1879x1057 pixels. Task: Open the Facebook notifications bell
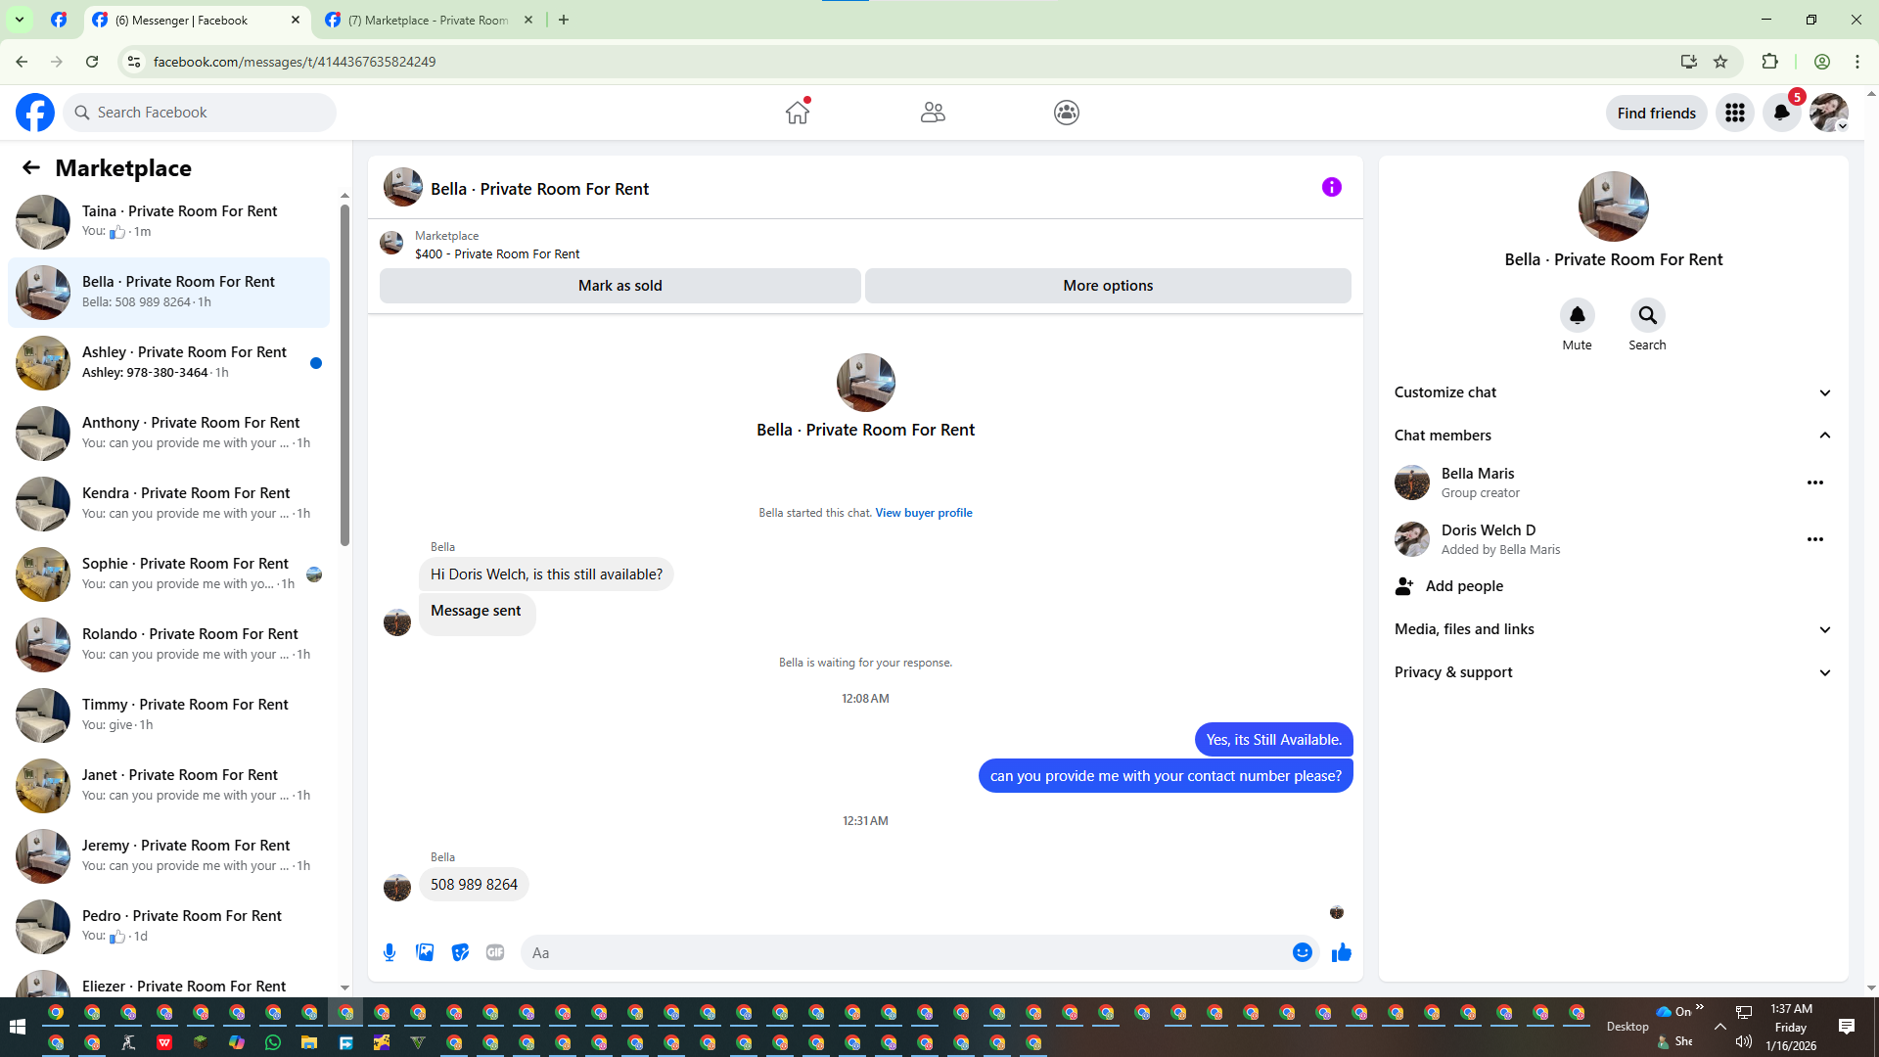[x=1781, y=113]
